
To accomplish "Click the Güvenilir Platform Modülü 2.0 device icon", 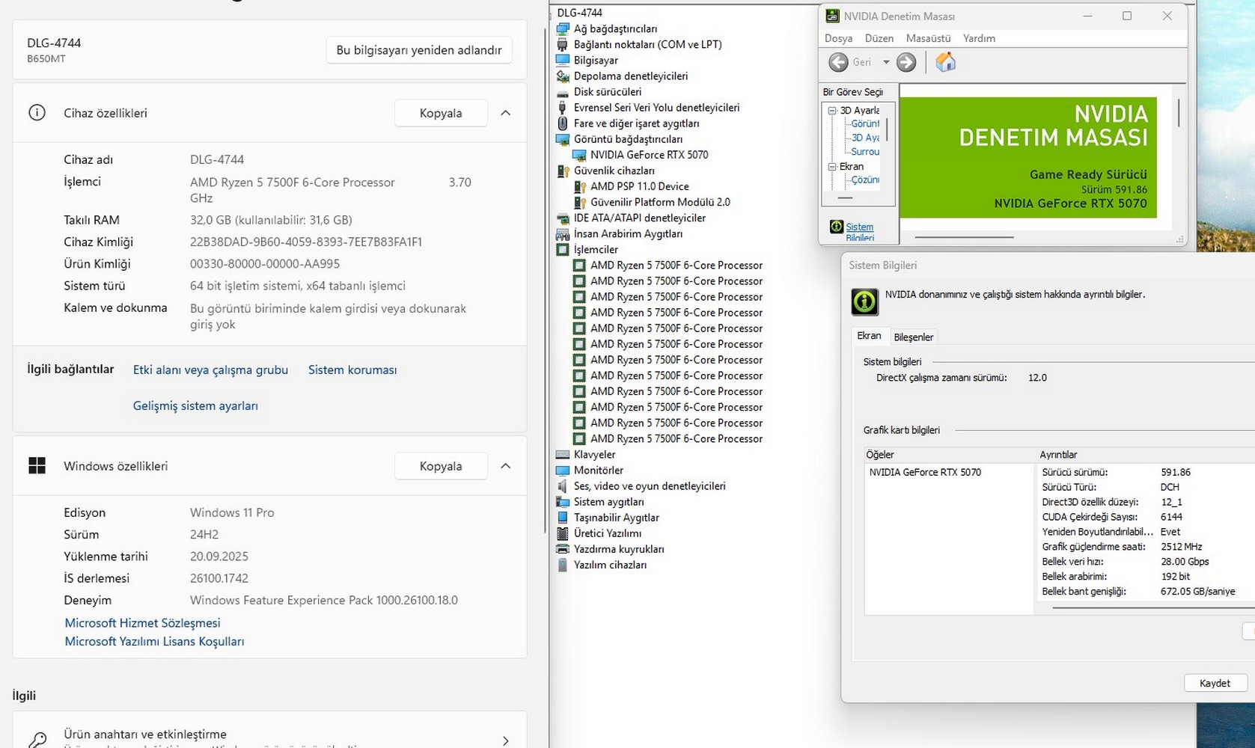I will pos(579,202).
